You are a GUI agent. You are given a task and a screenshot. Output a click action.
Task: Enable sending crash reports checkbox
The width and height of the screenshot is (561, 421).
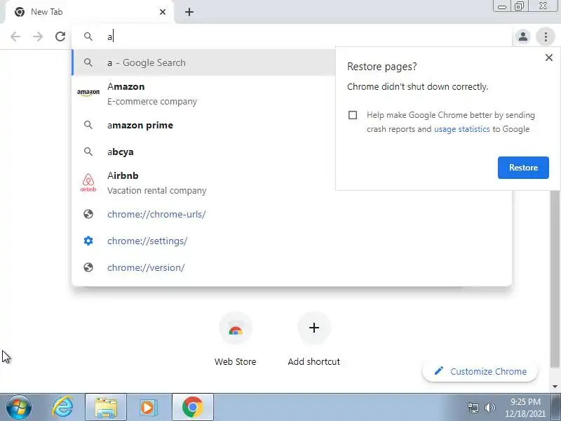[353, 115]
